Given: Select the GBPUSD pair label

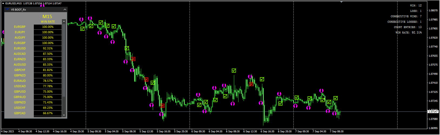Looking at the screenshot, I should [x=20, y=92].
